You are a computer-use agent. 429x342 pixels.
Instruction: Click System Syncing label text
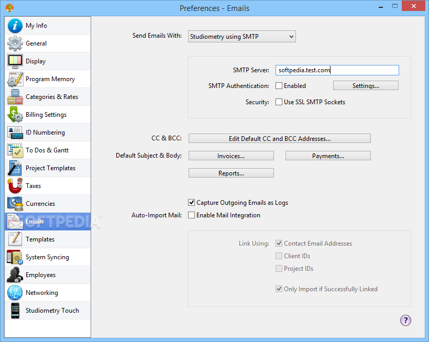[x=47, y=257]
